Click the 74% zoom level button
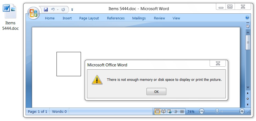Screen dimensions: 256x121 click(x=191, y=112)
